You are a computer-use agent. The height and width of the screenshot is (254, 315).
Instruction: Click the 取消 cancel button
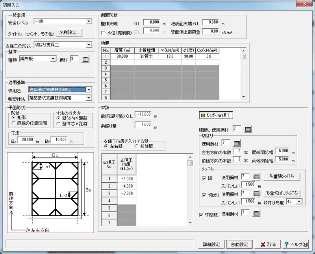[267, 244]
